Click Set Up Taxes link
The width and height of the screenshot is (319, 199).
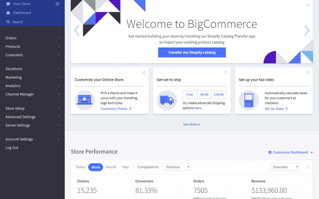[x=274, y=108]
